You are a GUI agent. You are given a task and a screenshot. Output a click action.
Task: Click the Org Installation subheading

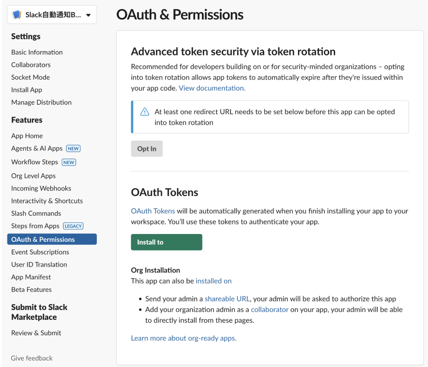(x=155, y=270)
